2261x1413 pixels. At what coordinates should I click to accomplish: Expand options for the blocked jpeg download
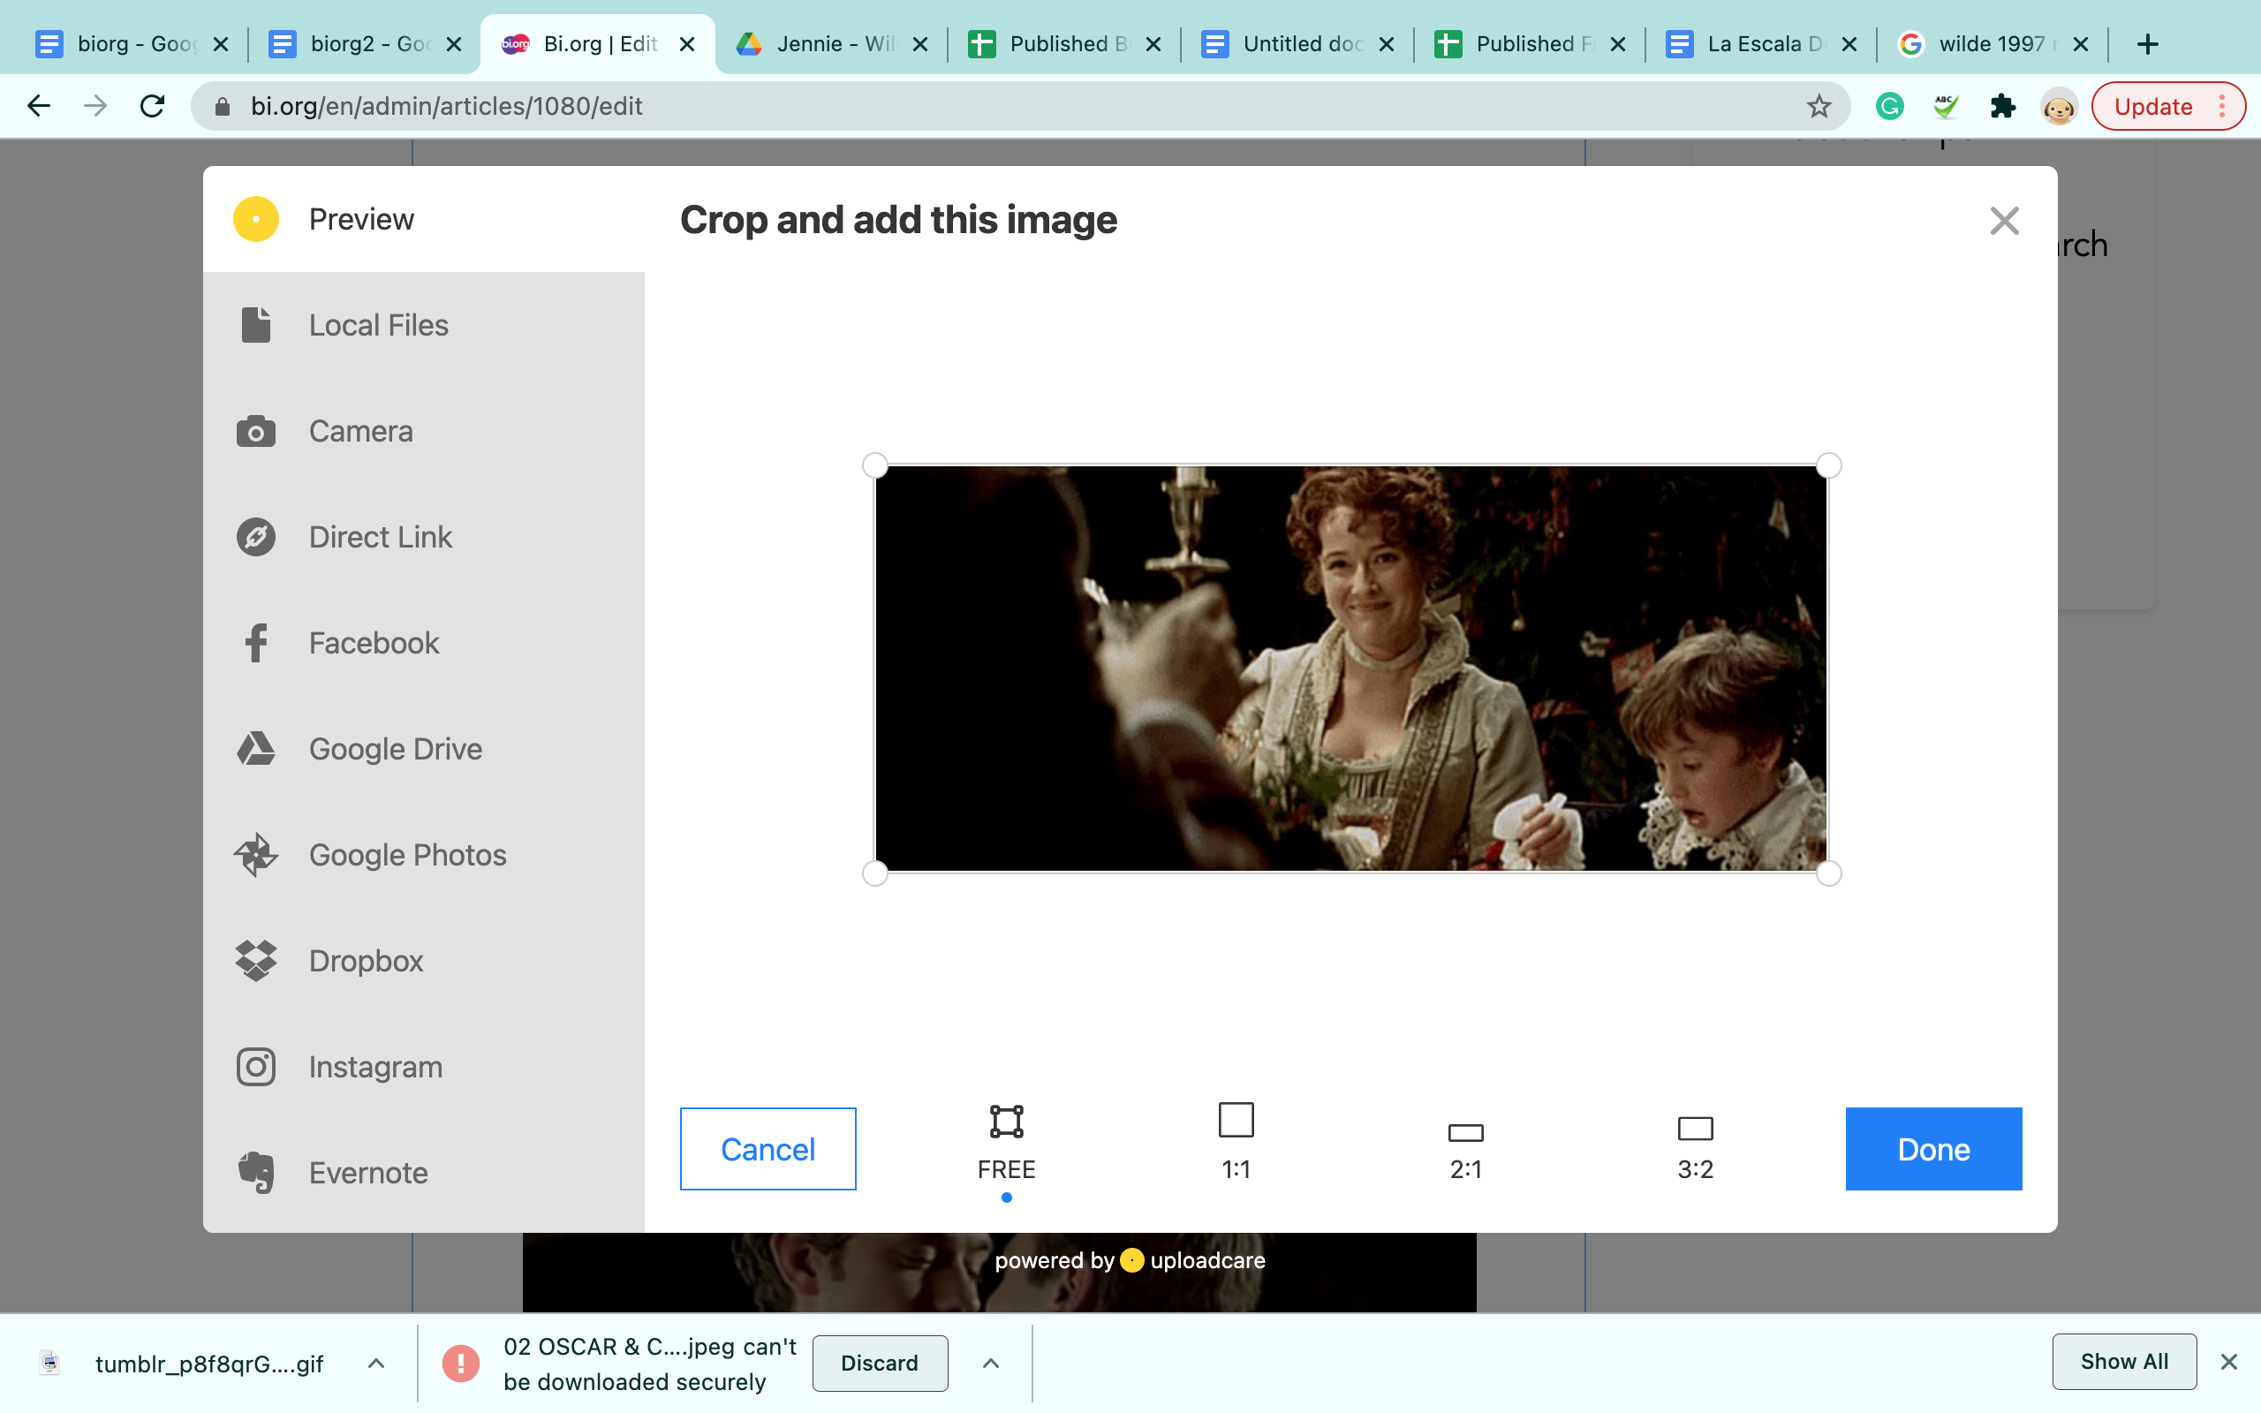click(991, 1364)
